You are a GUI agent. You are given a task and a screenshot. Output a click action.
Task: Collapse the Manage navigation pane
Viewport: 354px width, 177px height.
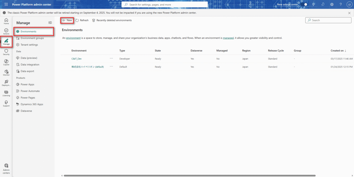50,23
